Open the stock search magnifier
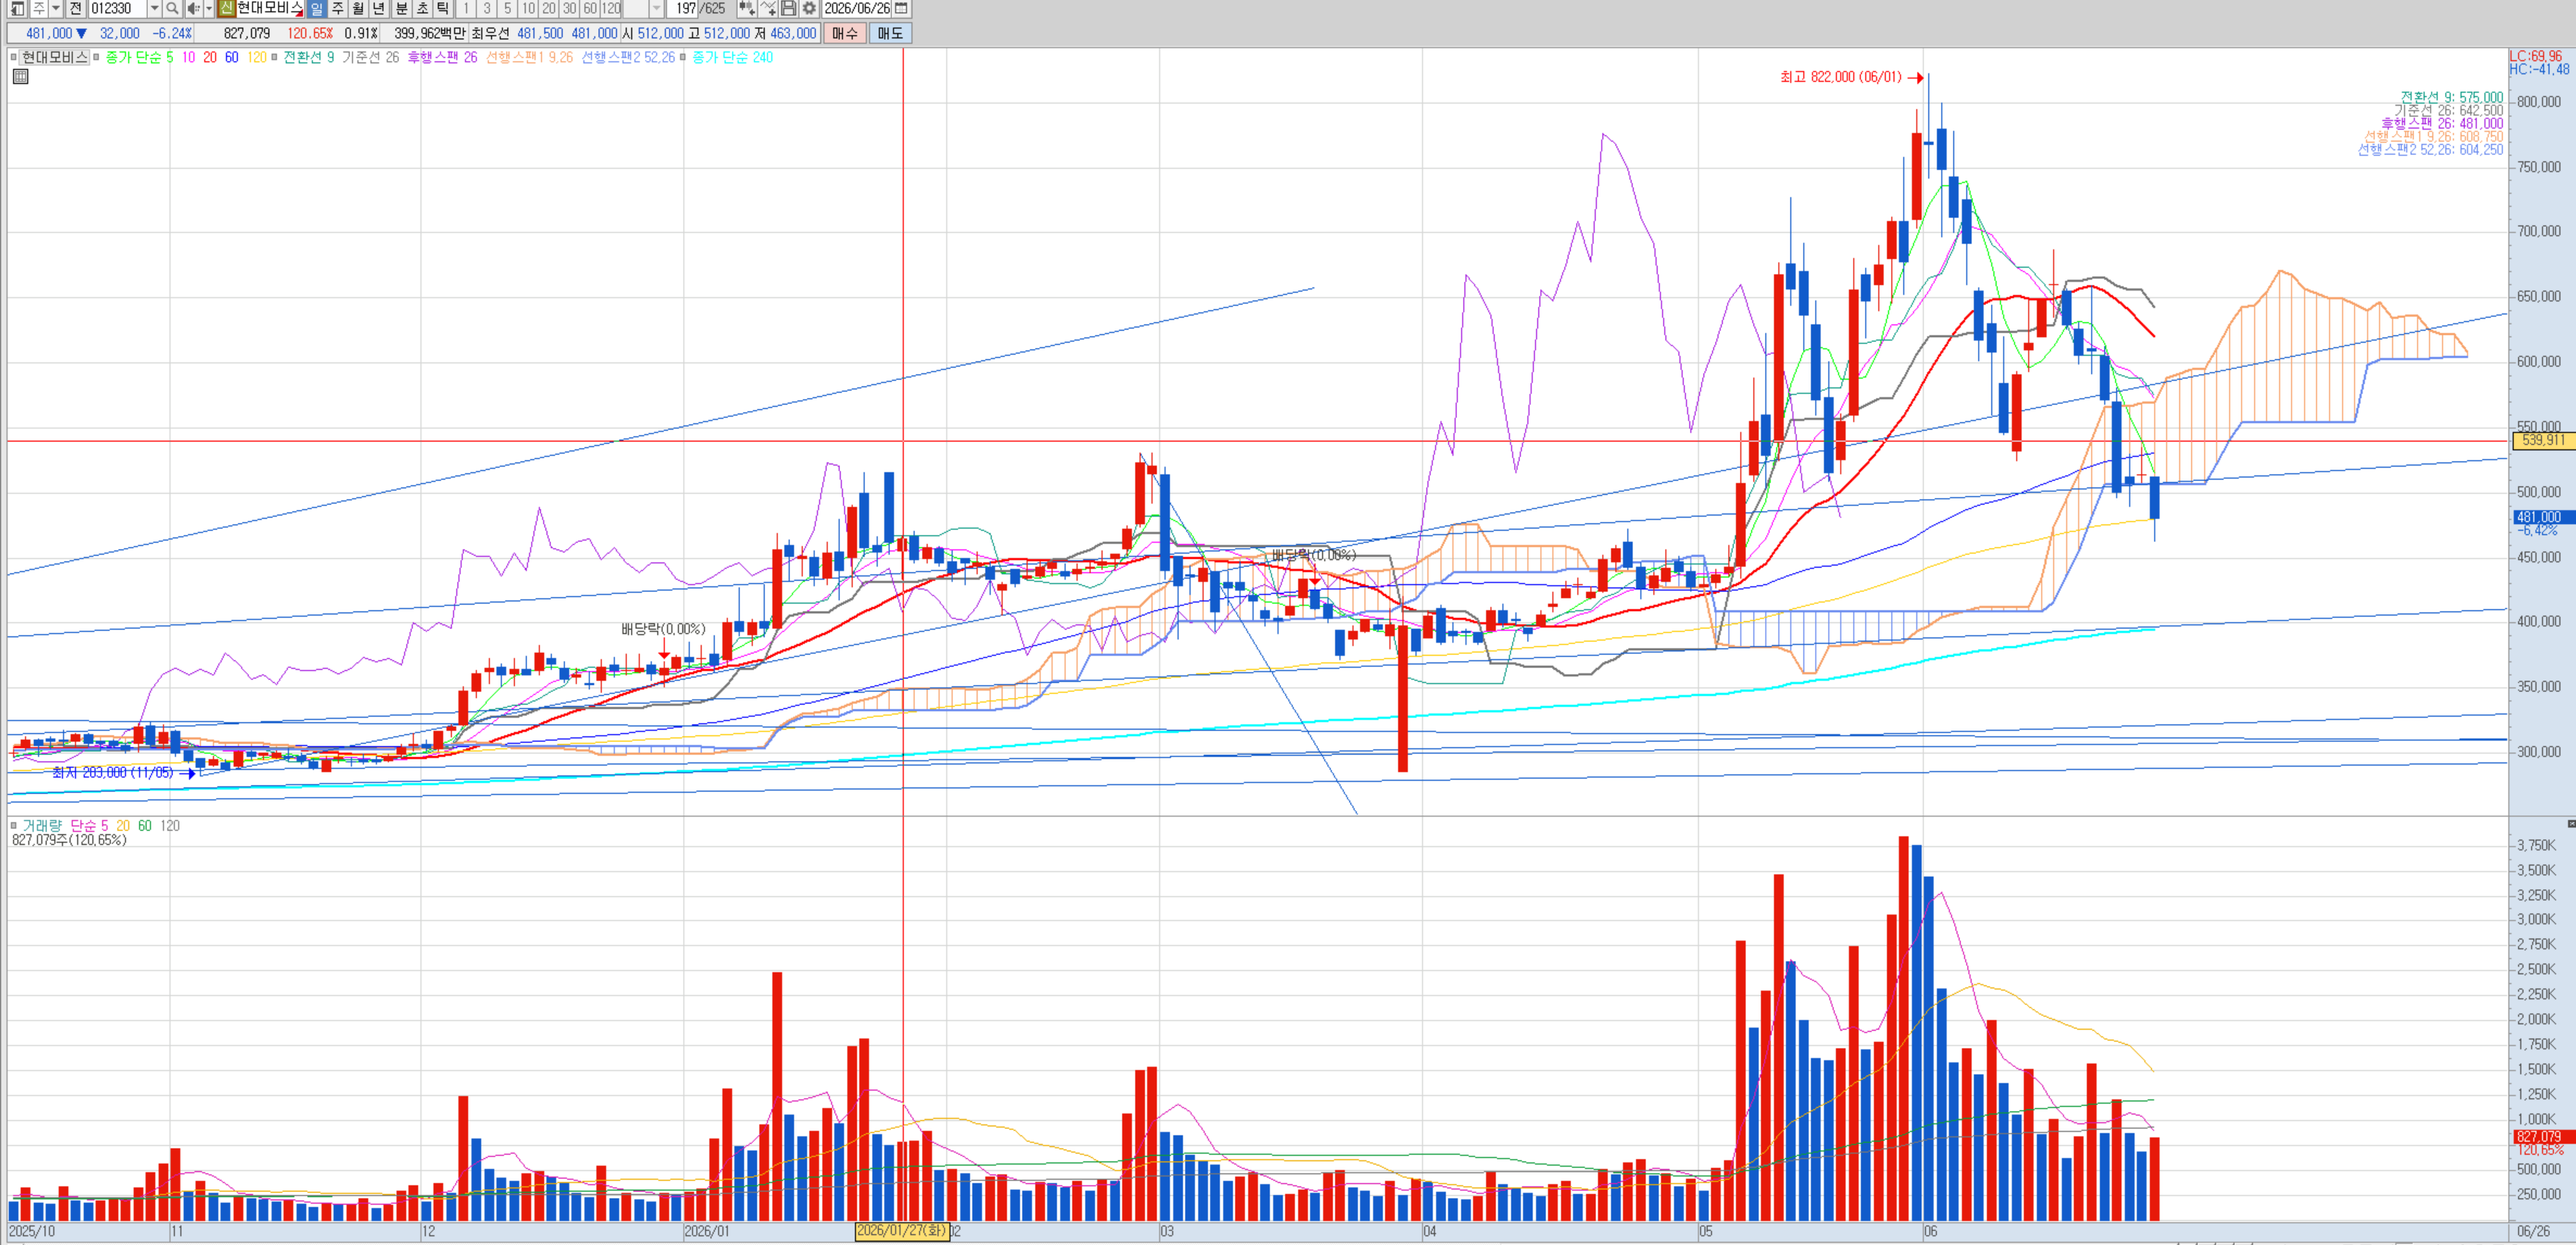This screenshot has width=2576, height=1245. coord(172,8)
